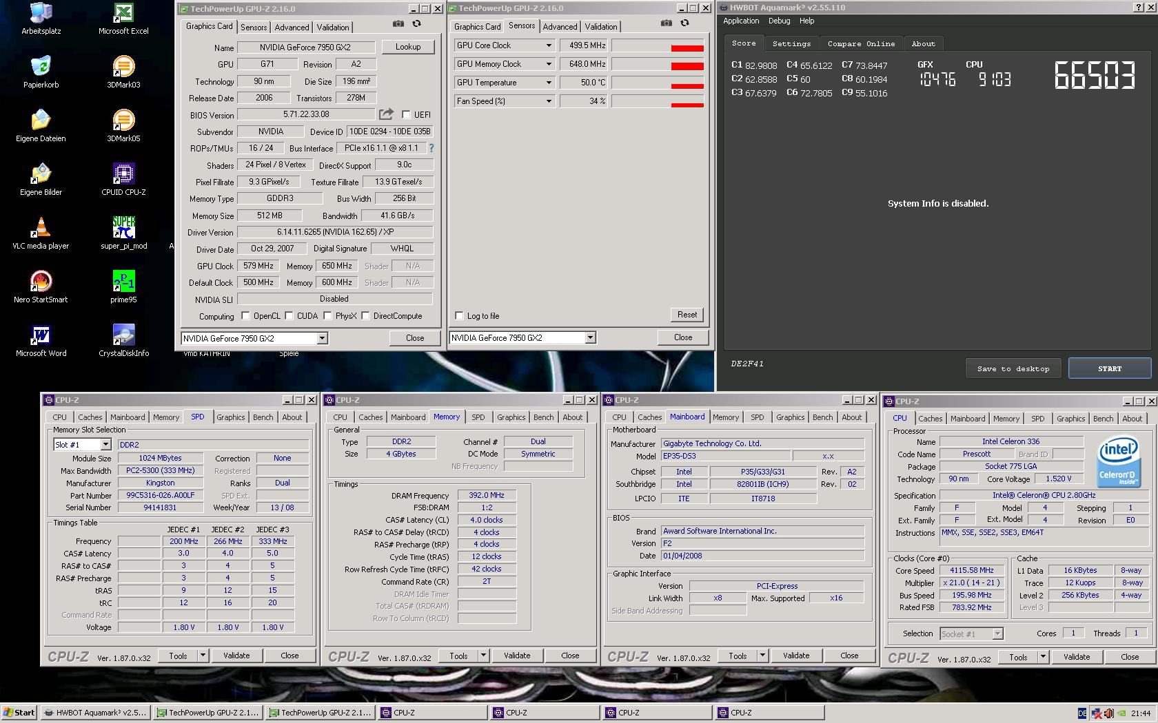Open the GPU Temperature sensor dropdown

[x=549, y=83]
